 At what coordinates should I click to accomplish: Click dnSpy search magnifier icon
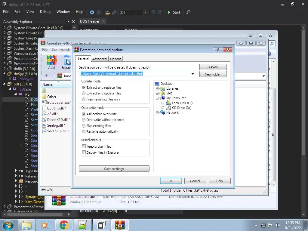pos(188,12)
